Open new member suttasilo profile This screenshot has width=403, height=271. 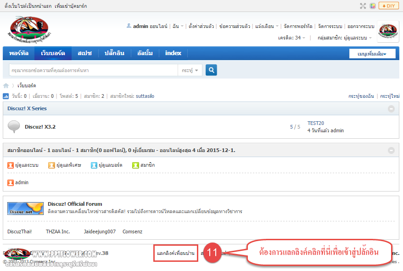(145, 96)
